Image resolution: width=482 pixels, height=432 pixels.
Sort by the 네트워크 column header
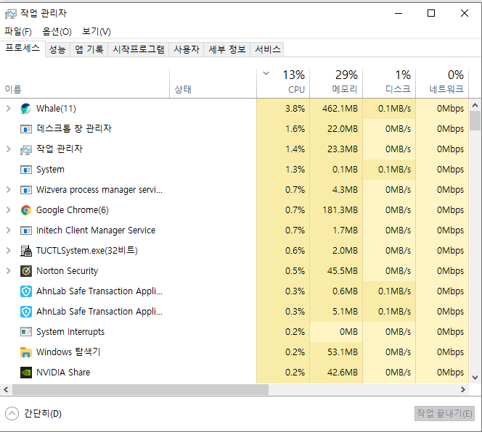click(x=442, y=83)
